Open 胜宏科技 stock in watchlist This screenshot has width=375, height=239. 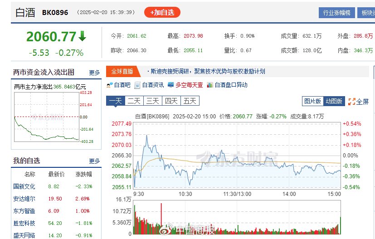24,223
